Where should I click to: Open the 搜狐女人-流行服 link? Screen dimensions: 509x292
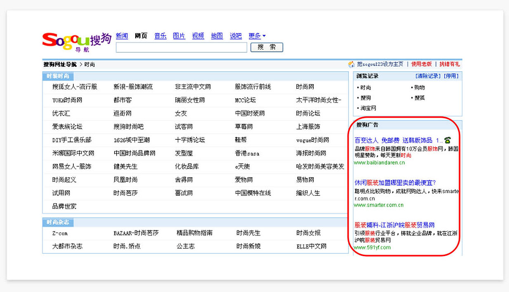click(x=75, y=87)
